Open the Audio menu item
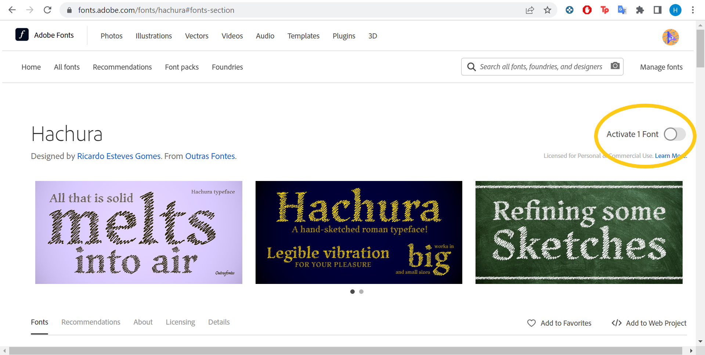 [x=265, y=36]
